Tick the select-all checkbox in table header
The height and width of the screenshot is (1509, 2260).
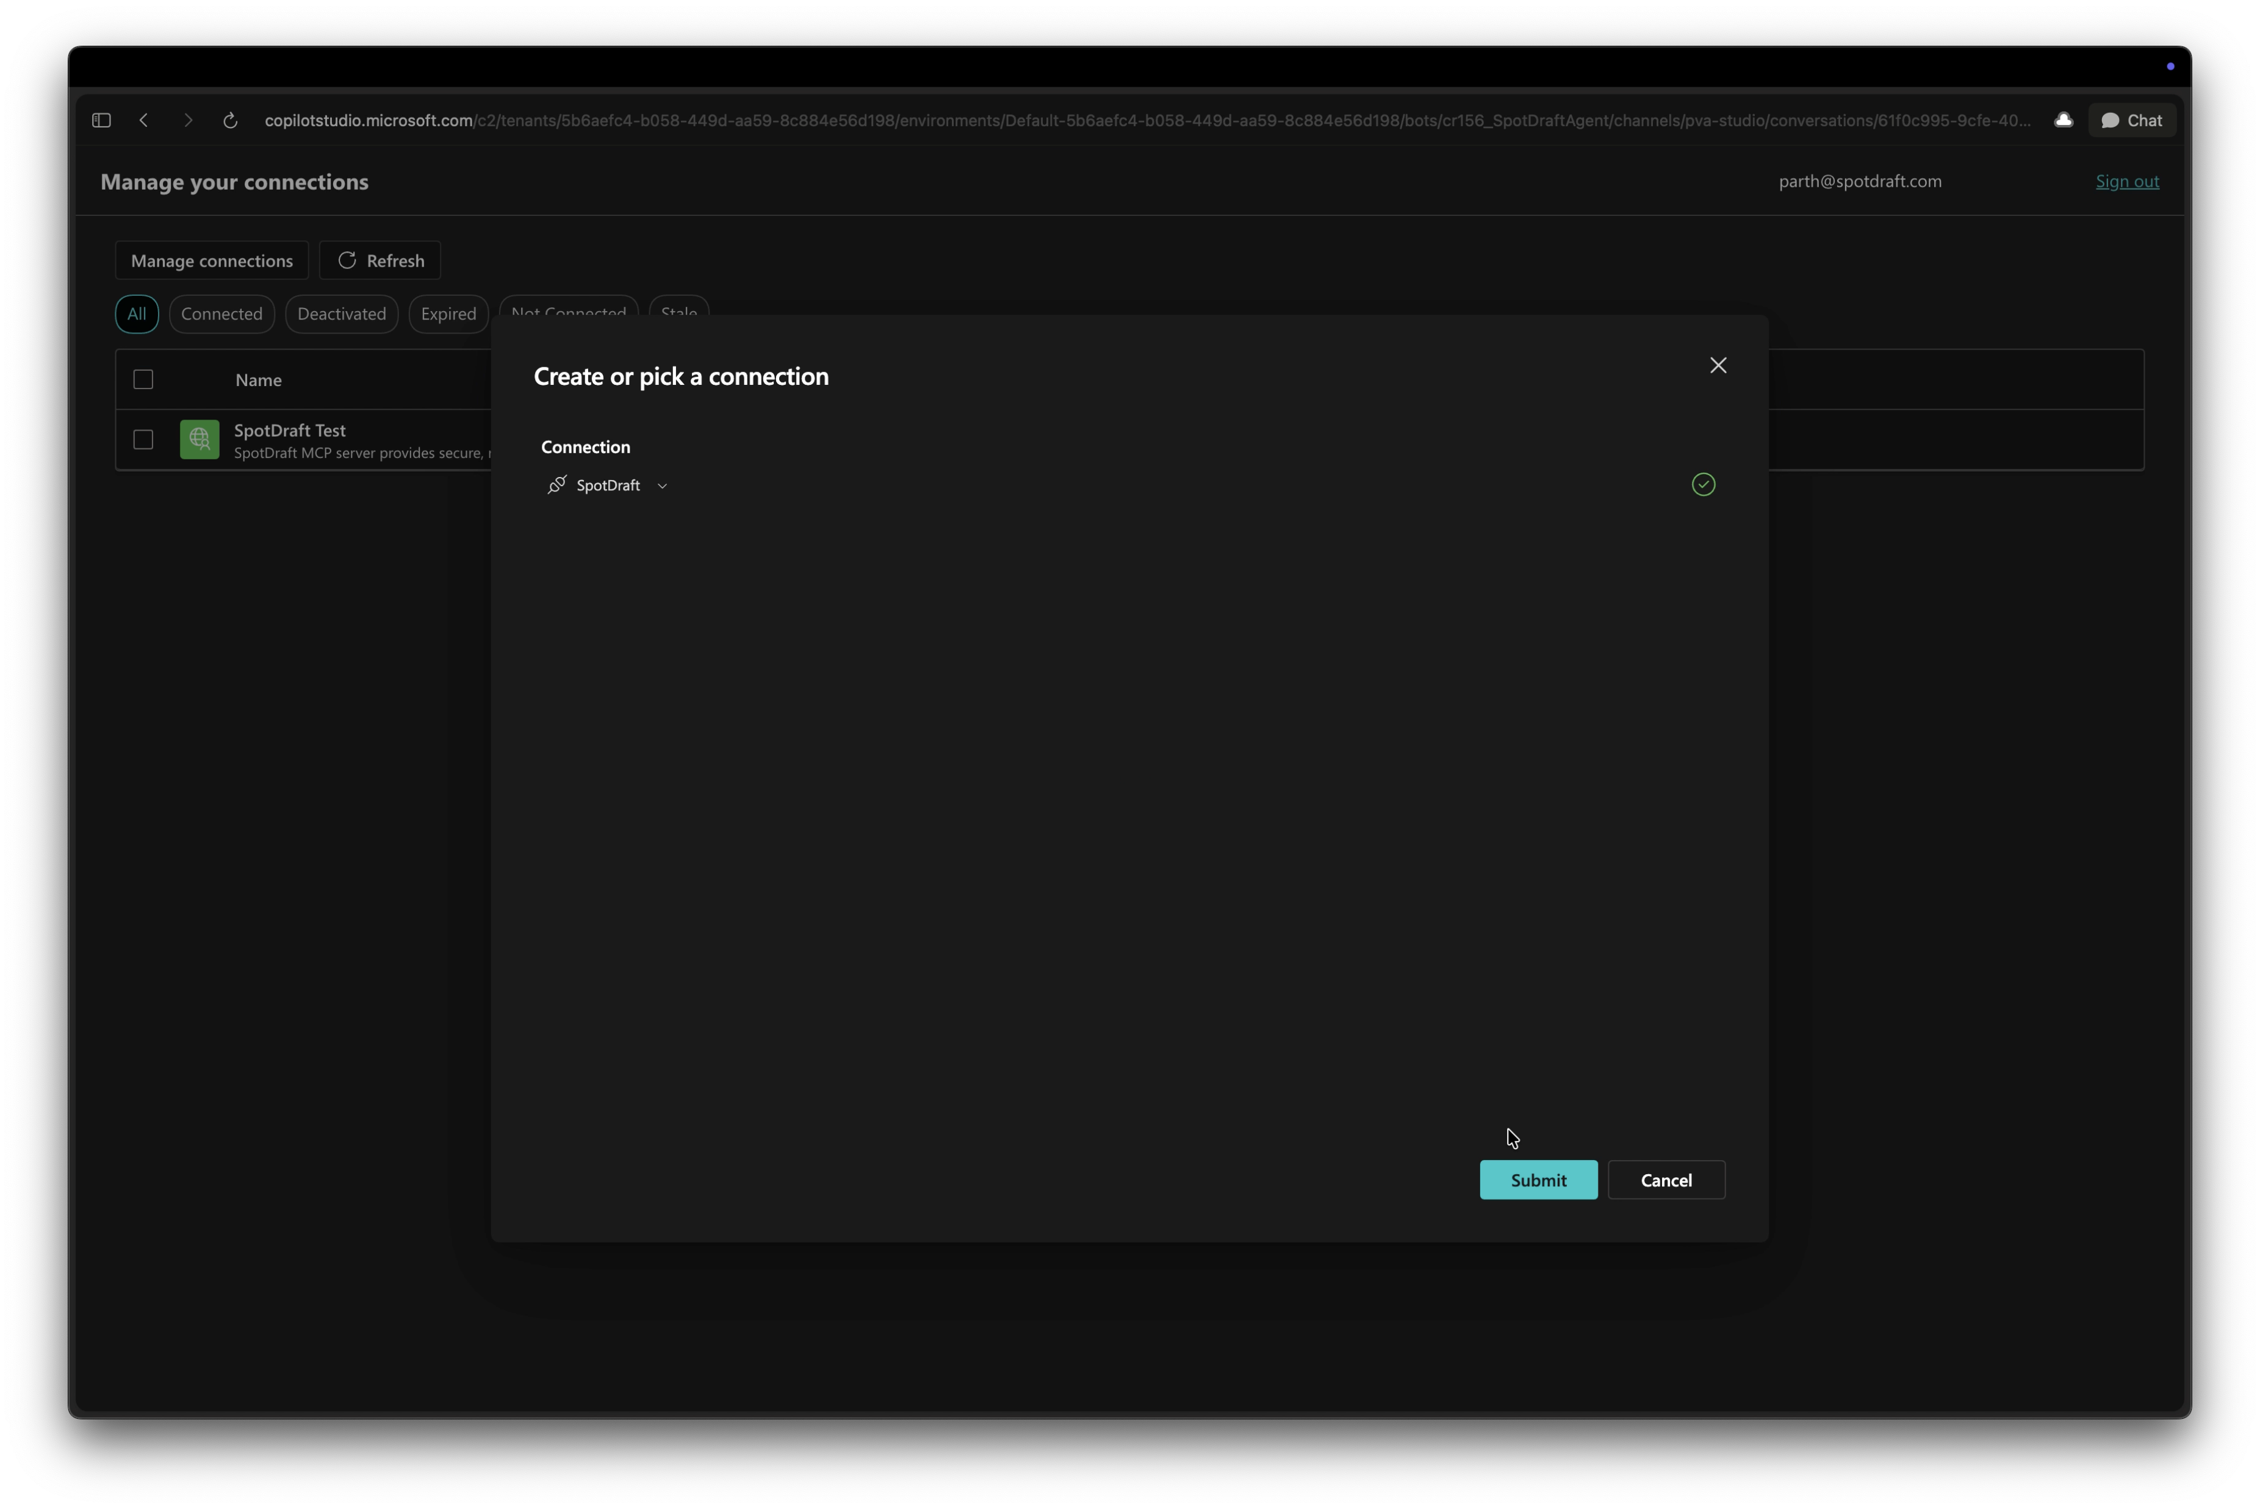tap(143, 379)
